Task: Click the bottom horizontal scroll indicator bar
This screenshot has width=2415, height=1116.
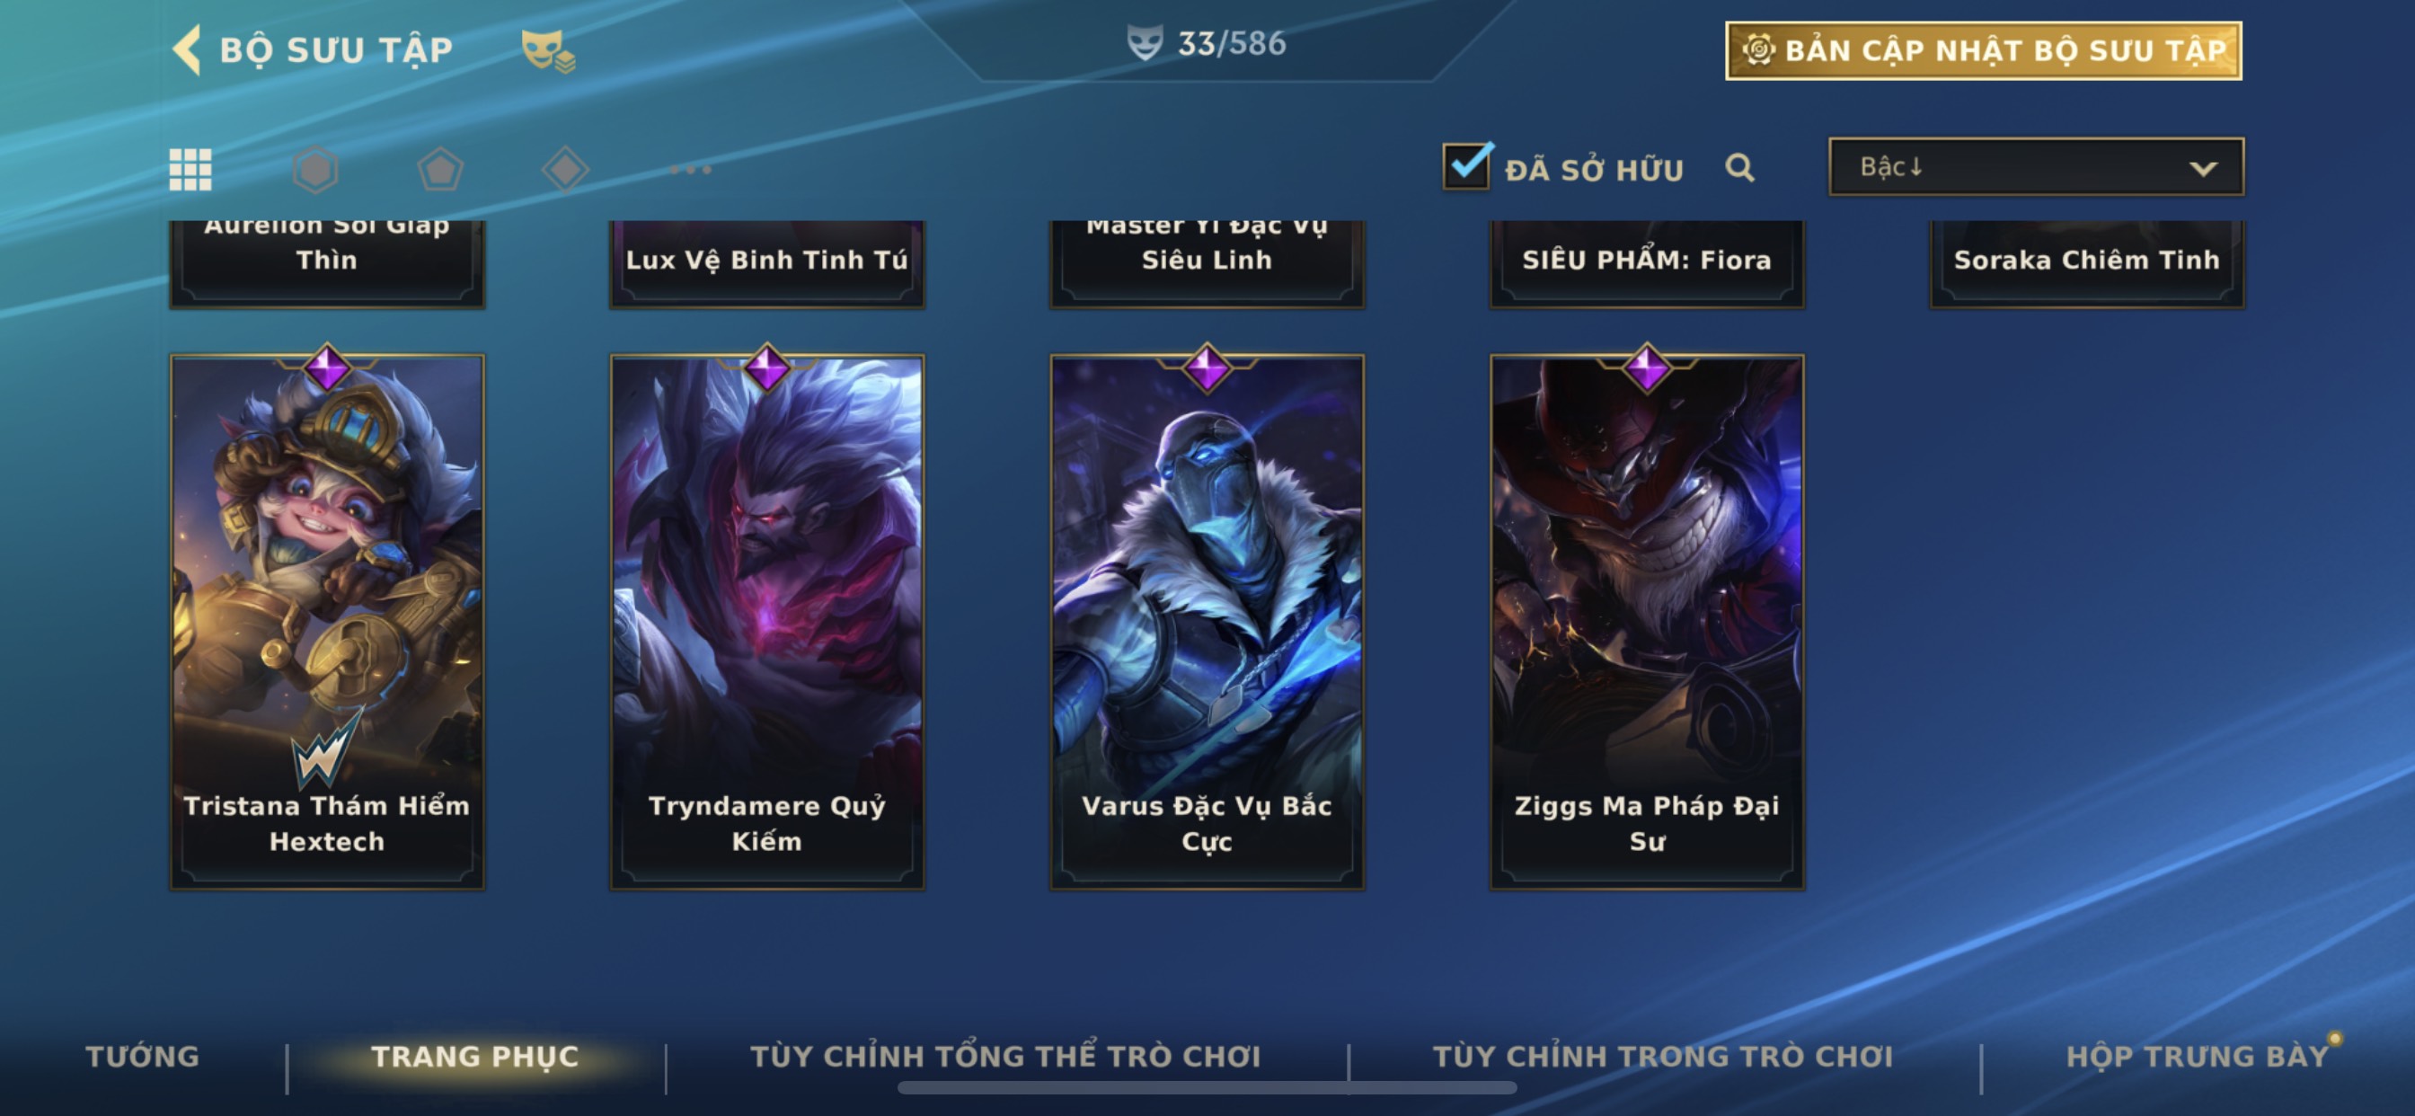Action: (1207, 1088)
